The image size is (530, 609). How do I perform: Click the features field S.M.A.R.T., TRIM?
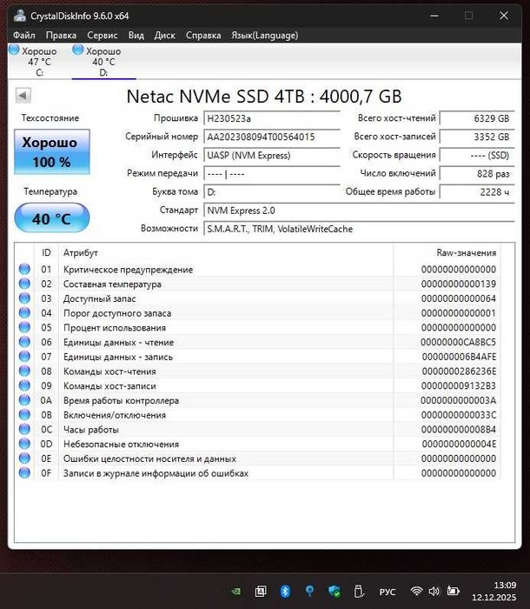point(359,229)
